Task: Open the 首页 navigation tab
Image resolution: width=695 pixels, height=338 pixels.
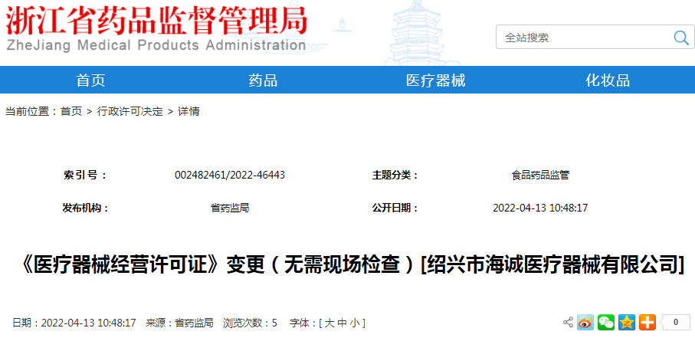Action: click(x=90, y=80)
